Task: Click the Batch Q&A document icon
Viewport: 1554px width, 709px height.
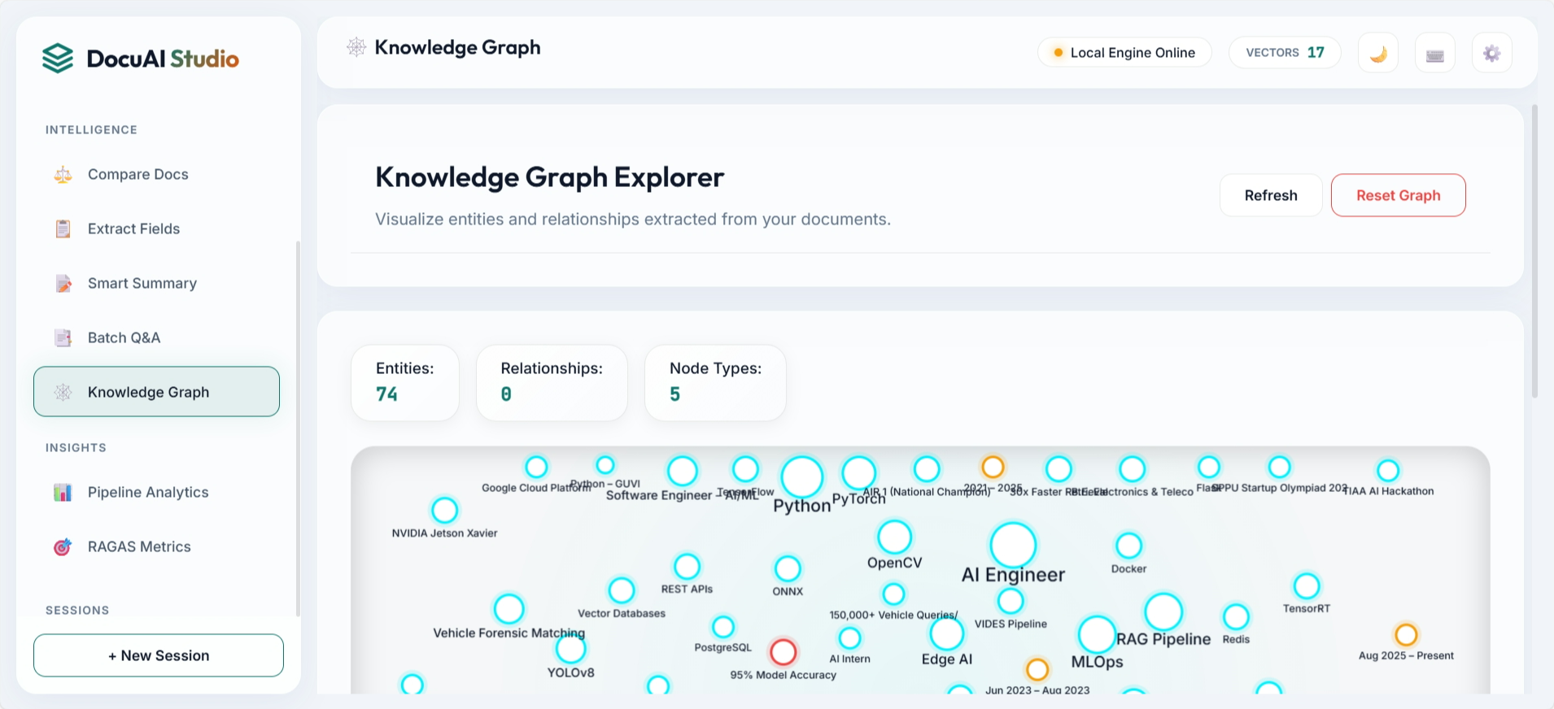Action: (x=63, y=337)
